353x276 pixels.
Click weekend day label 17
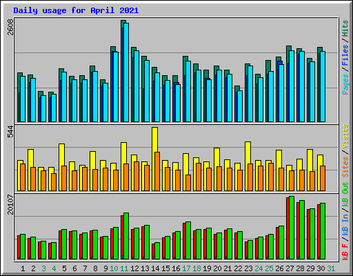pyautogui.click(x=186, y=268)
